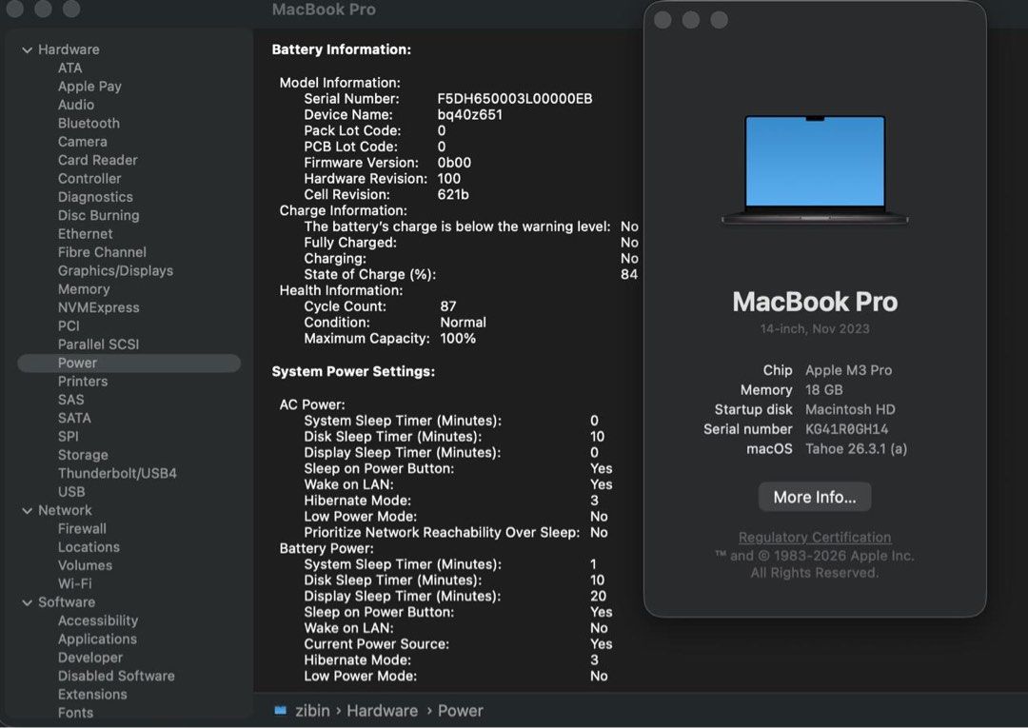The width and height of the screenshot is (1028, 728).
Task: Open the Controller entry
Action: [89, 178]
